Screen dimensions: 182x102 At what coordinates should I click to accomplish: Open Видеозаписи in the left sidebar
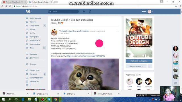pyautogui.click(x=35, y=44)
